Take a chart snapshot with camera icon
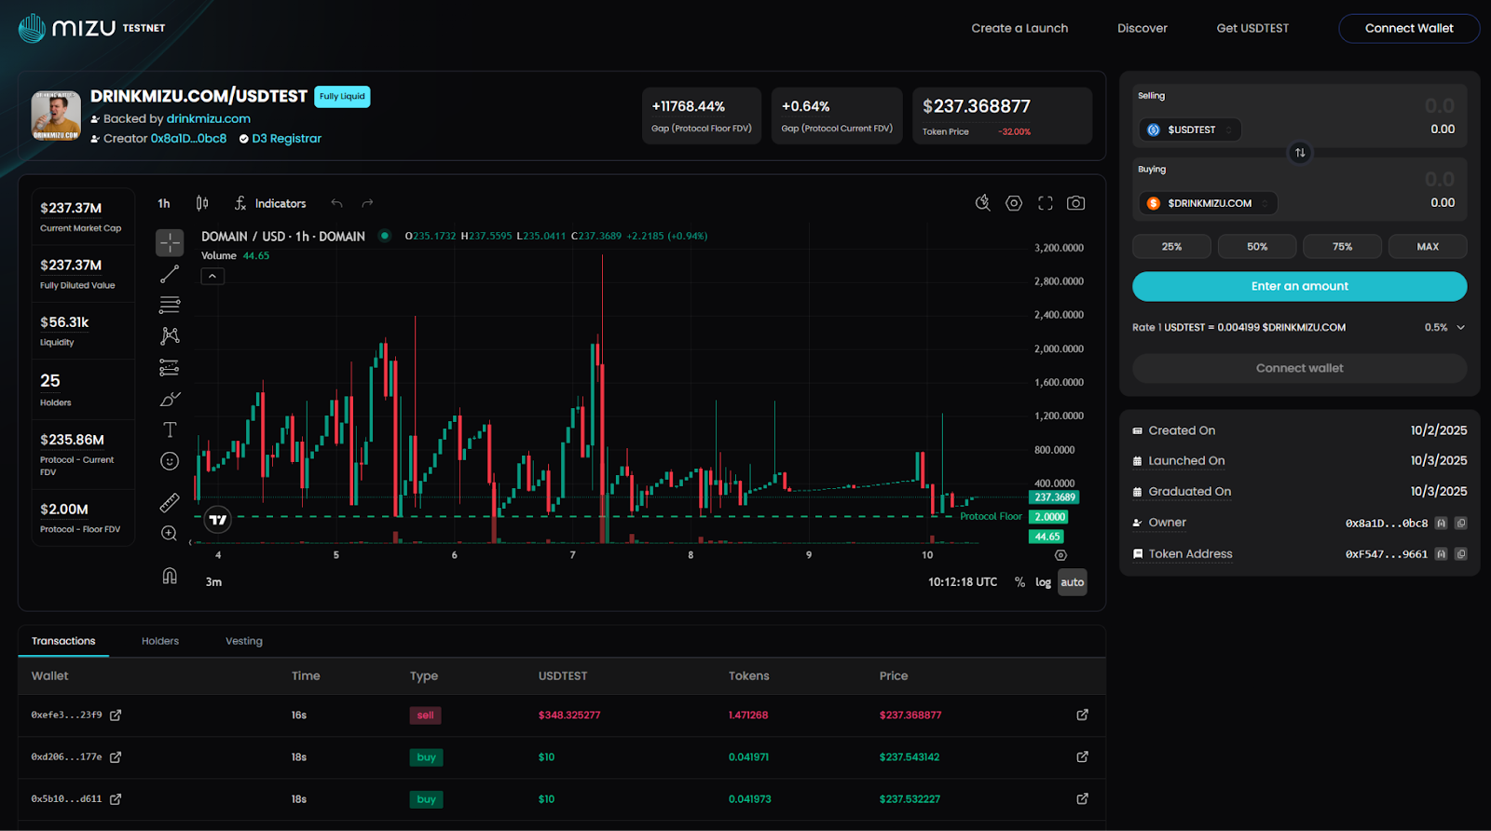 click(x=1075, y=203)
